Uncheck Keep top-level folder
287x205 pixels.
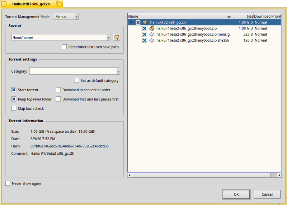(14, 99)
